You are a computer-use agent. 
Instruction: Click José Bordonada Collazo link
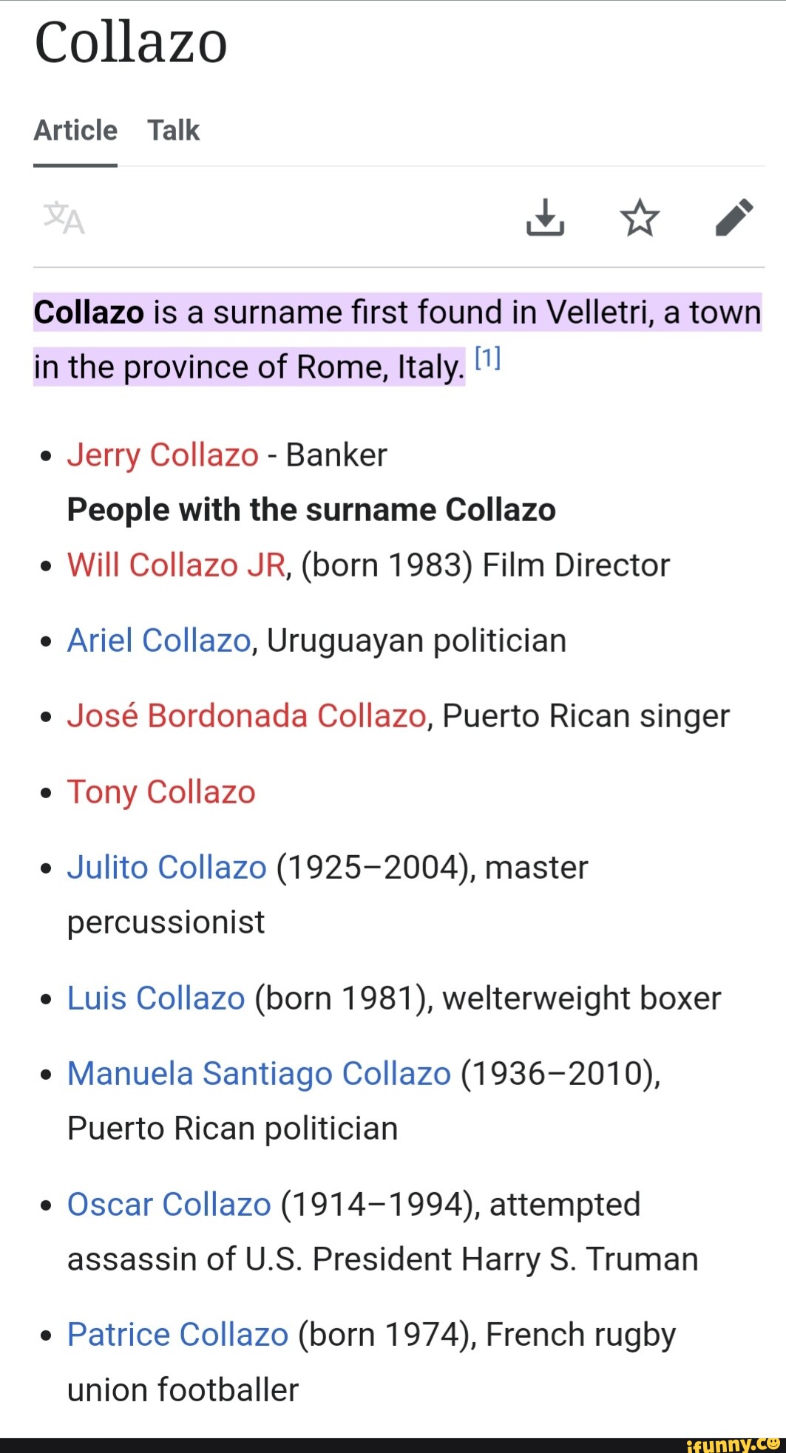[246, 716]
